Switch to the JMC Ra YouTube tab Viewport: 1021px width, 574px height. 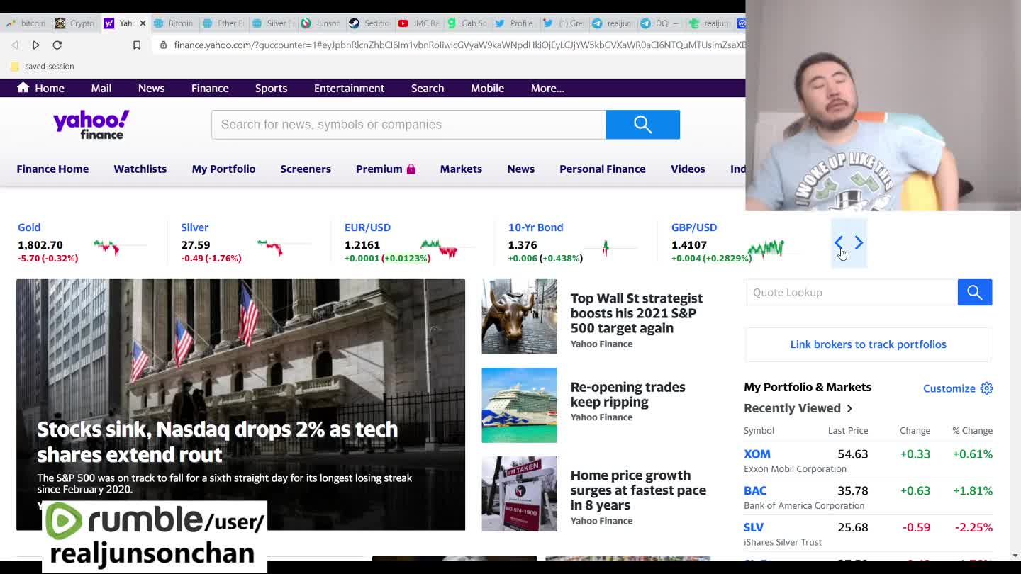pyautogui.click(x=419, y=23)
